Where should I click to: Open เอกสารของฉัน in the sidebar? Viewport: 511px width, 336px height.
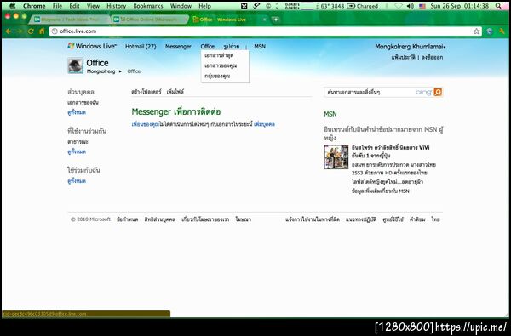tap(83, 103)
